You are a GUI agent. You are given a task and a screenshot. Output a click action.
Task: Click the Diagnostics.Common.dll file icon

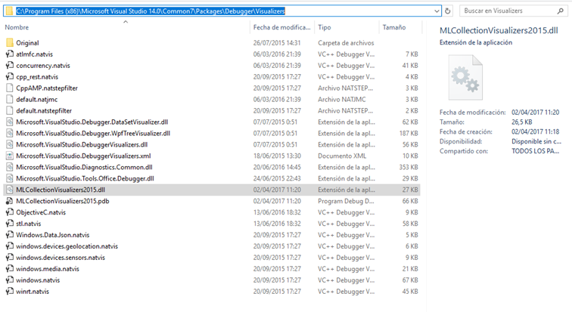(x=10, y=167)
